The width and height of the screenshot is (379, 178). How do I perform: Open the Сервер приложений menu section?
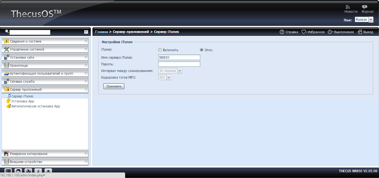pyautogui.click(x=45, y=89)
